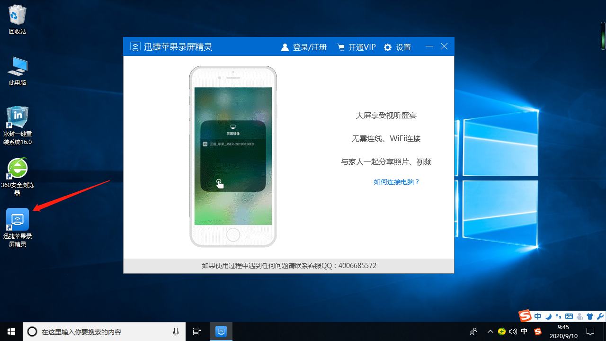The image size is (606, 341).
Task: Toggle Chinese punctuation on the Sogou bar
Action: point(559,316)
